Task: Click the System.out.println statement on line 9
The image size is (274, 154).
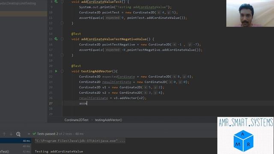Action: coord(125,7)
